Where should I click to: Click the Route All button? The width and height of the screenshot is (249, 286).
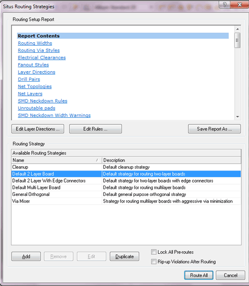pos(199,275)
